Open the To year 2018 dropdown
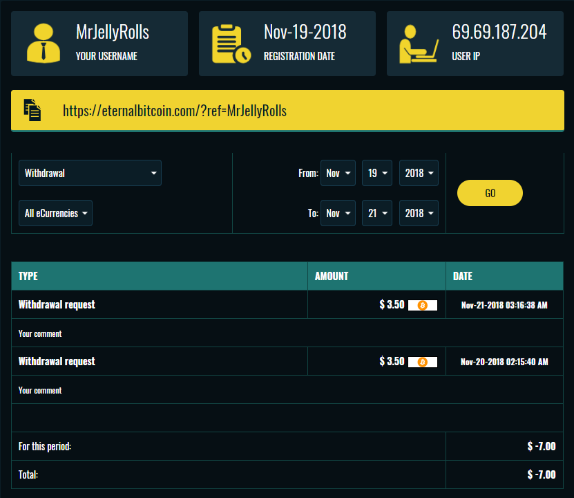574x498 pixels. (x=419, y=213)
